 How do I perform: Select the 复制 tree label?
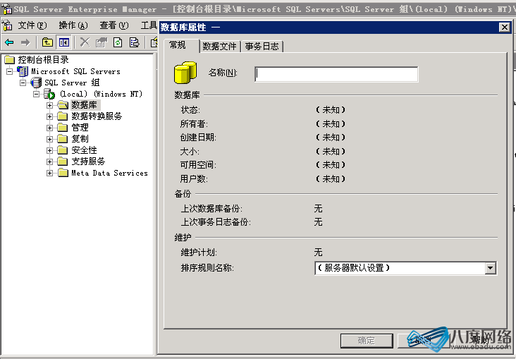click(80, 139)
